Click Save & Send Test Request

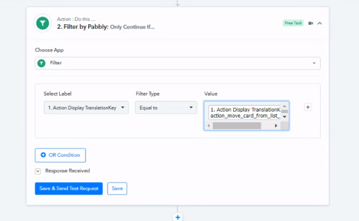69,189
